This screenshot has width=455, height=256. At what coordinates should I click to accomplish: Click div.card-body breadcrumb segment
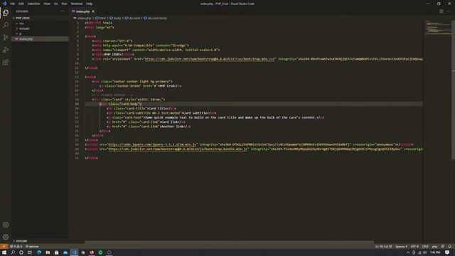tap(155, 18)
